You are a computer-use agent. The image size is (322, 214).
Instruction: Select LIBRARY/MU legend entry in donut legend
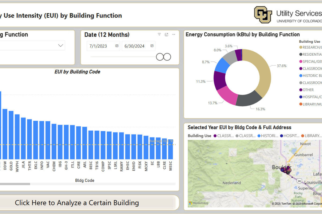310,104
